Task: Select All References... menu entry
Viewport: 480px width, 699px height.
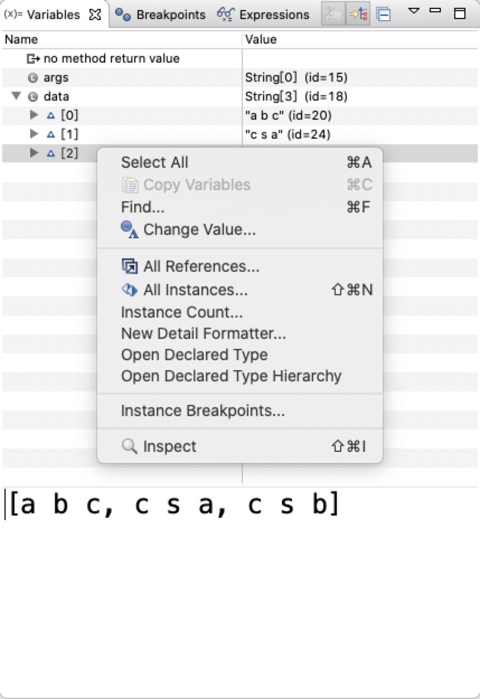Action: (201, 267)
